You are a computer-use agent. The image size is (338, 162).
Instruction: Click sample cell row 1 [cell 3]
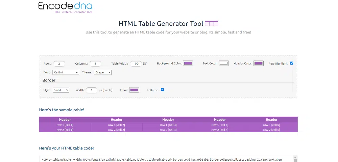[168, 125]
